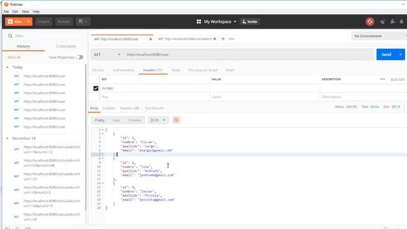
Task: Click the Clear all link
Action: coord(14,57)
